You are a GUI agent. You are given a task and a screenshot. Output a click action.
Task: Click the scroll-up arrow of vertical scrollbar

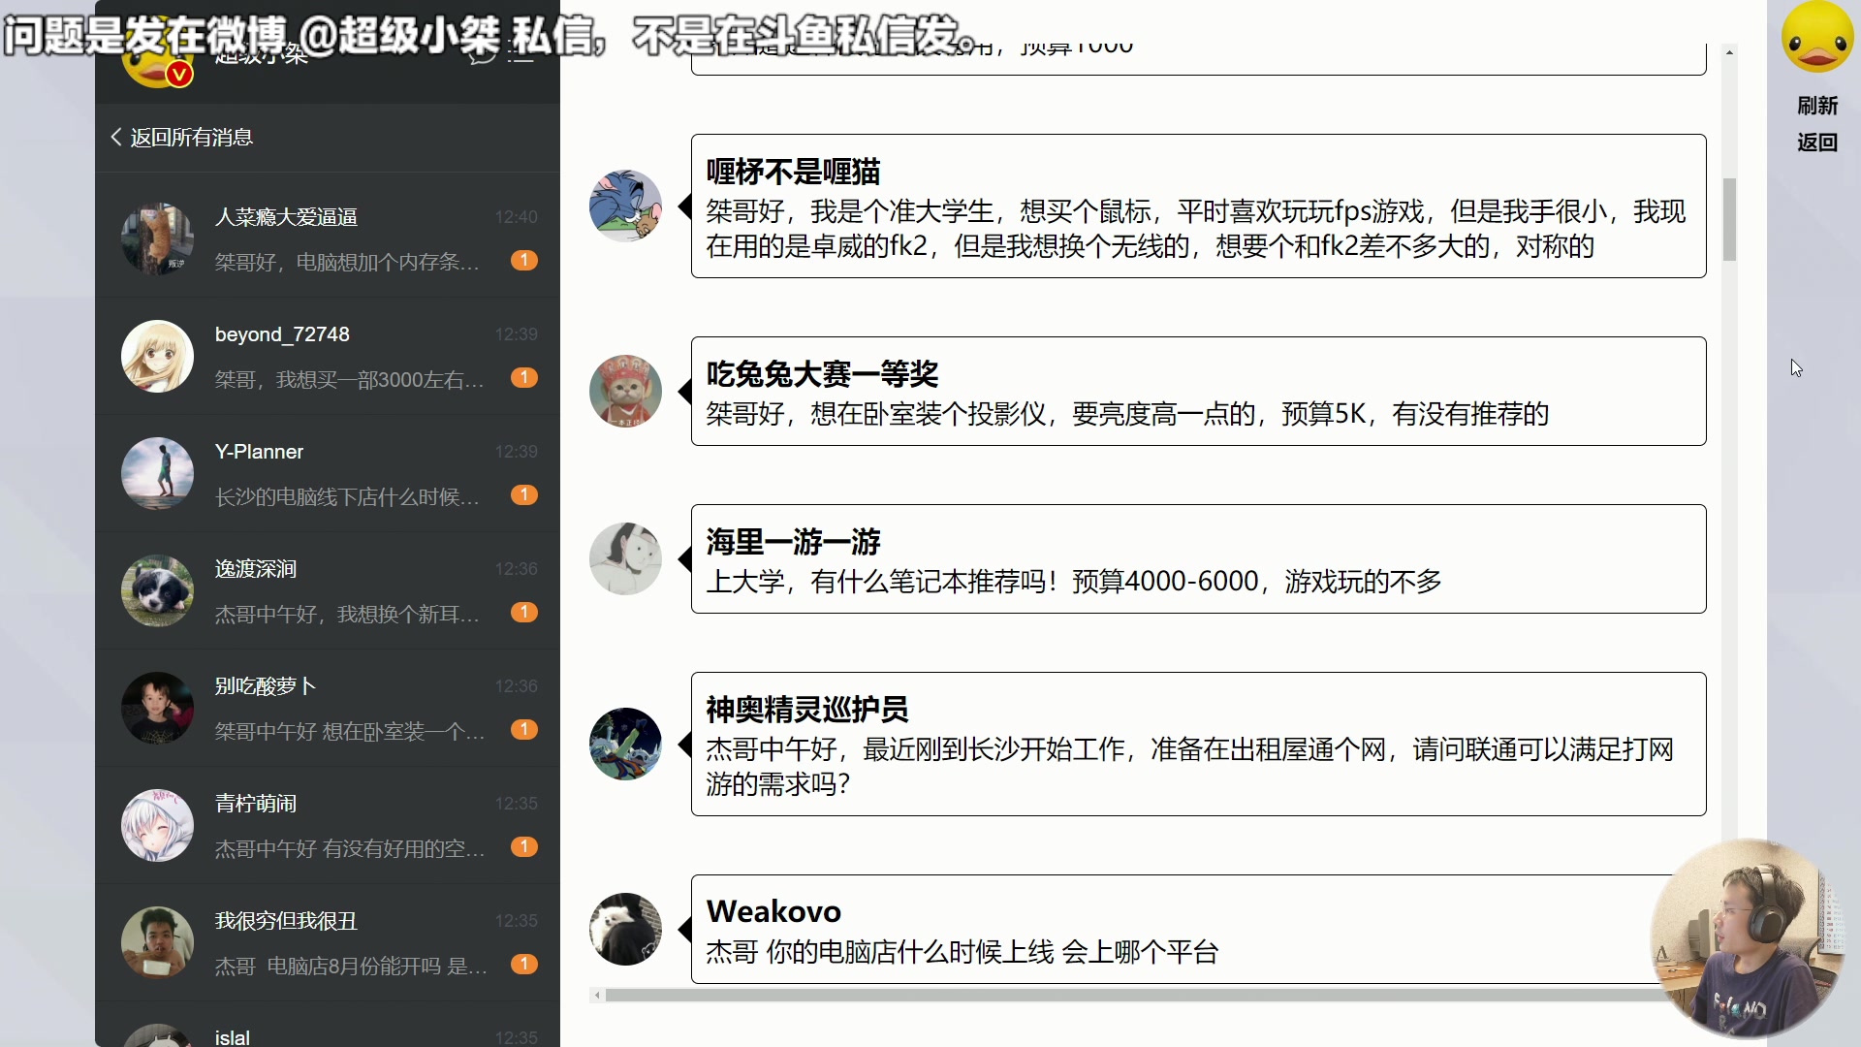[x=1729, y=52]
